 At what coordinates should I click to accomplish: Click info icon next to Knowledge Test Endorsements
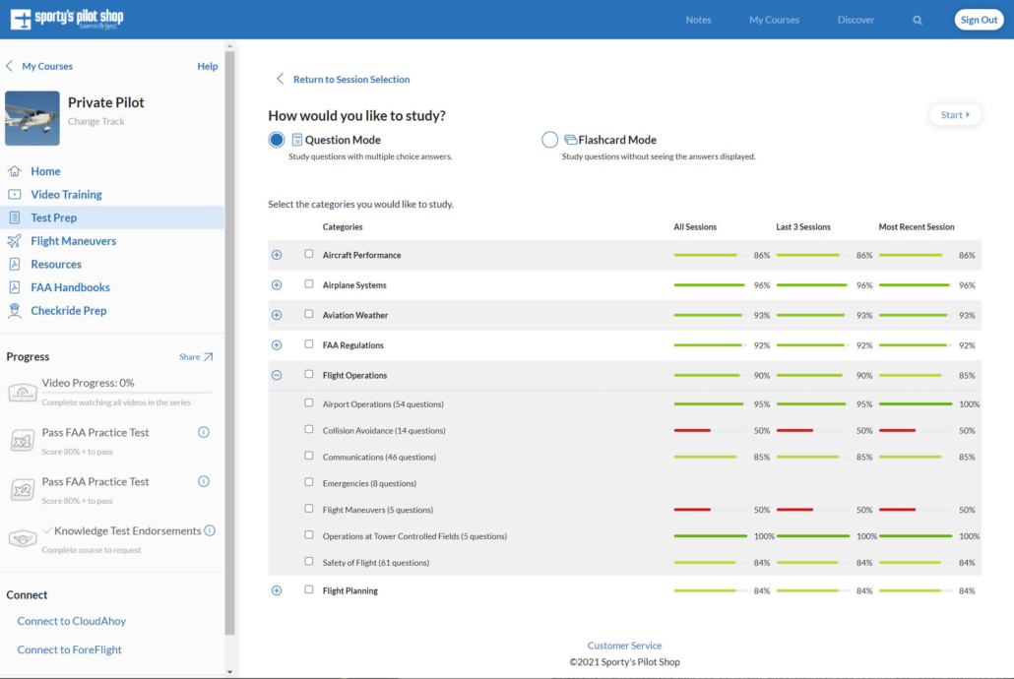(x=210, y=530)
